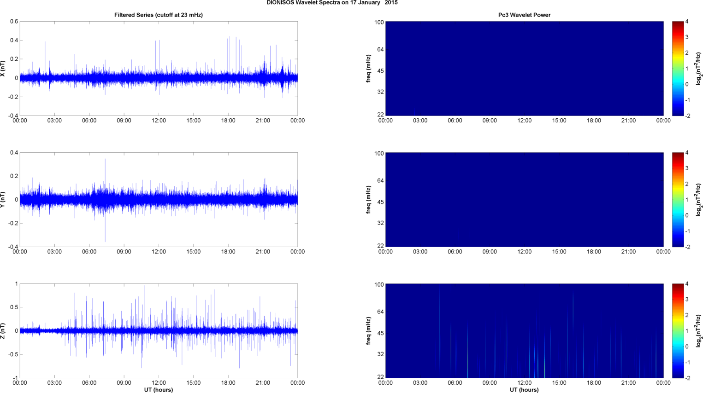Click freq (mHz) label of bottom spectrogram

click(369, 331)
